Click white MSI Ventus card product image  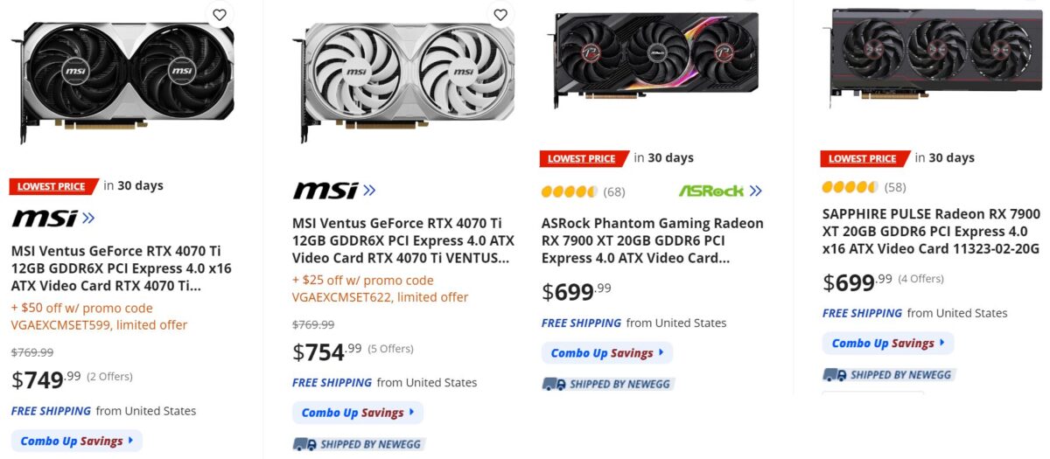click(403, 79)
